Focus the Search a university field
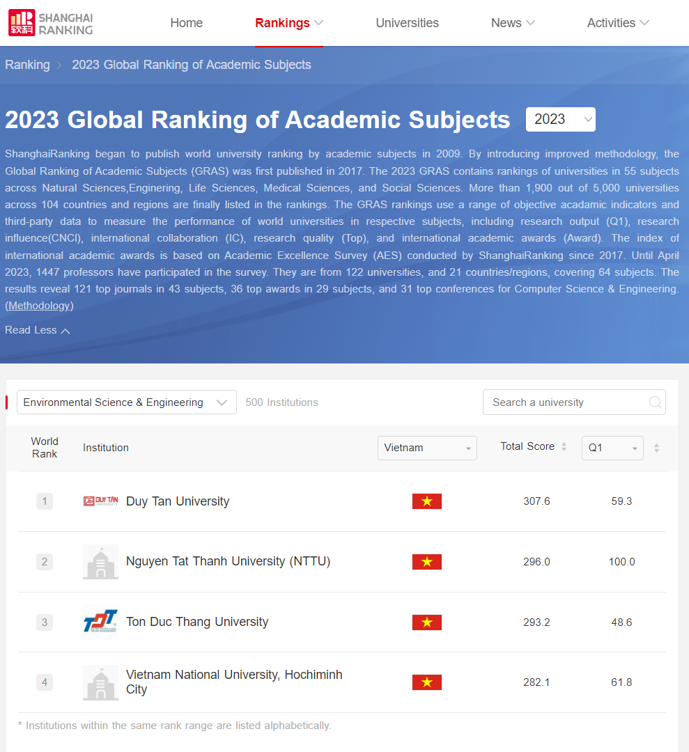Screen dimensions: 689x752 pyautogui.click(x=574, y=402)
